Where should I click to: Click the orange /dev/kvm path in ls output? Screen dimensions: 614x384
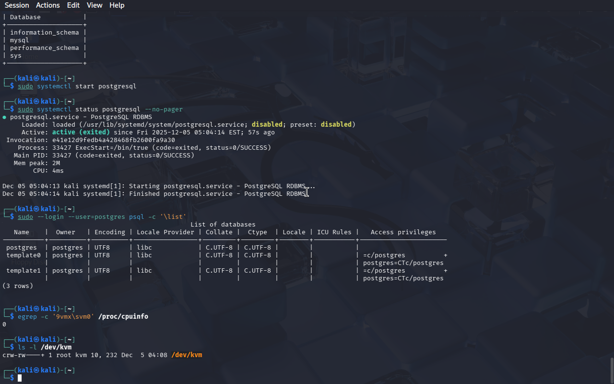187,355
